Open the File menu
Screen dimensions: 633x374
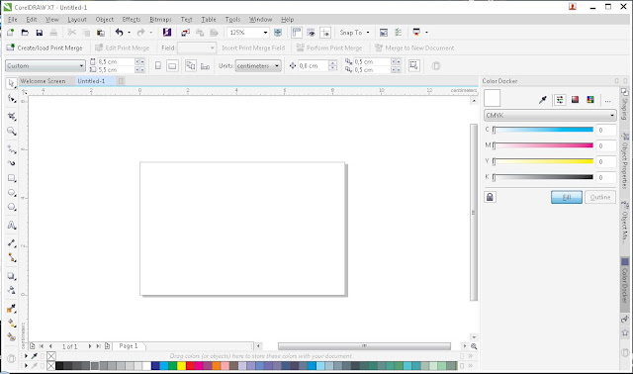tap(13, 20)
